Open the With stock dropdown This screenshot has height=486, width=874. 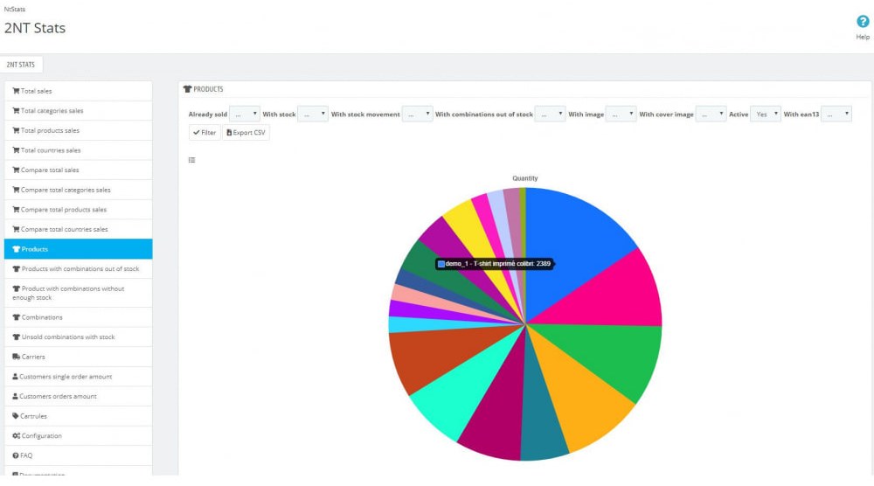(x=313, y=114)
